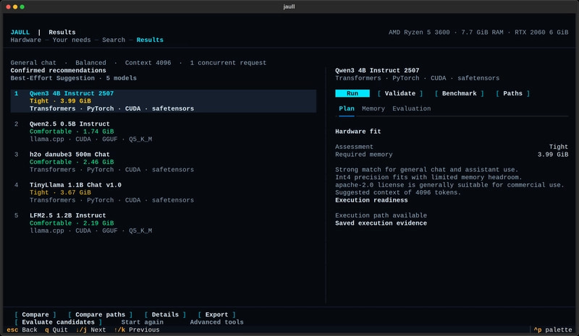This screenshot has height=336, width=579.
Task: Click 'Comfortable · 2.46 GiB' label
Action: (x=72, y=162)
